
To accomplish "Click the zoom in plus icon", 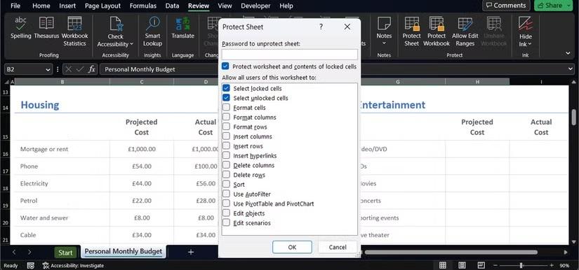I will click(x=552, y=265).
